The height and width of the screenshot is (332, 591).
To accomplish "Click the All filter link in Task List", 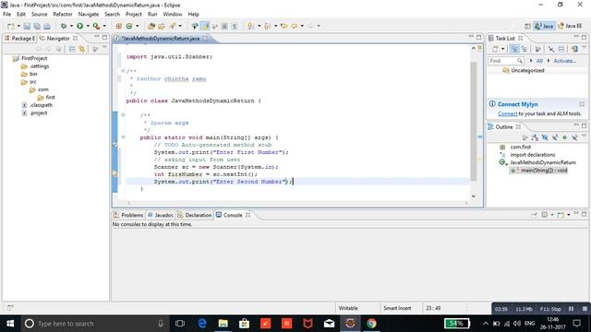I will [539, 61].
